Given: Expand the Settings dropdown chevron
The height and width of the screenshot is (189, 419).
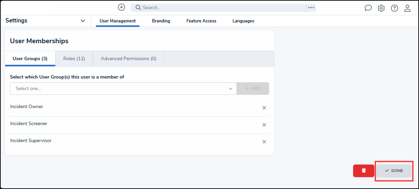Looking at the screenshot, I should pyautogui.click(x=83, y=21).
